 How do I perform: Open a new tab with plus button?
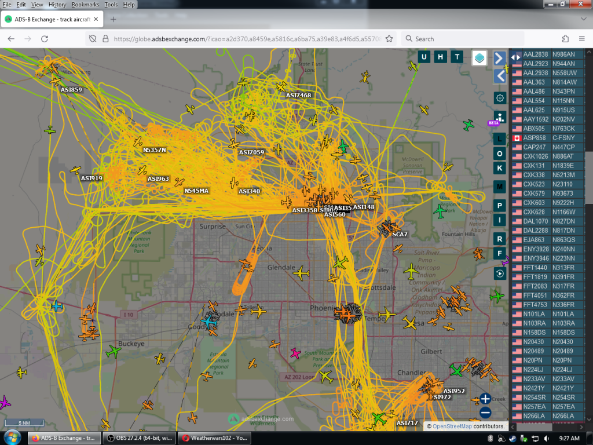[x=113, y=19]
